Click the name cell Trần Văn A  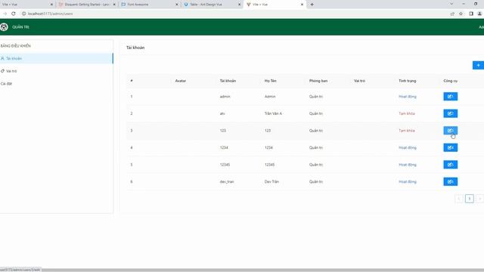273,113
